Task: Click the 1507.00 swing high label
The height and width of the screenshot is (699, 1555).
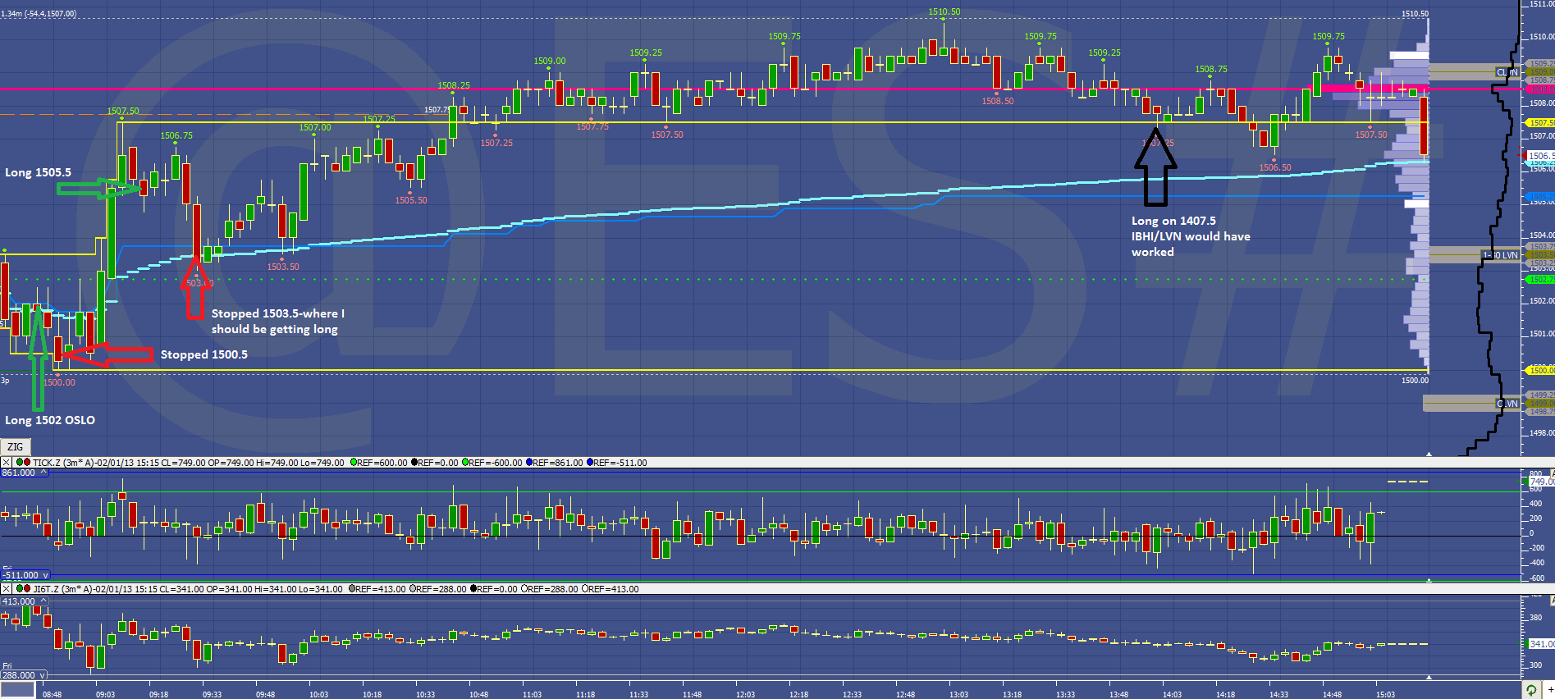Action: click(315, 127)
